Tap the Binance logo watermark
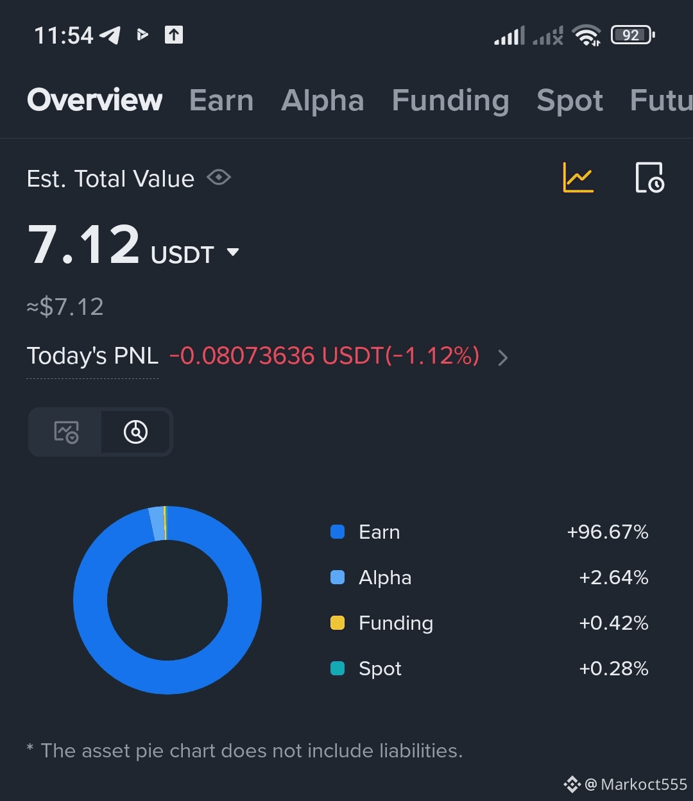 (572, 784)
